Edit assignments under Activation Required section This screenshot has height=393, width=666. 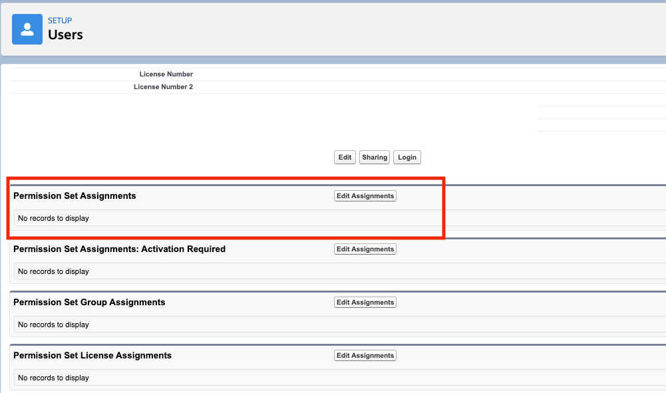click(x=365, y=249)
